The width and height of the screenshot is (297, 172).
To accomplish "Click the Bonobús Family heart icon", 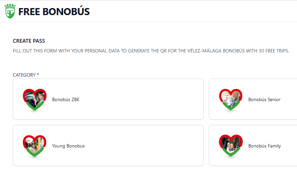I will click(230, 145).
